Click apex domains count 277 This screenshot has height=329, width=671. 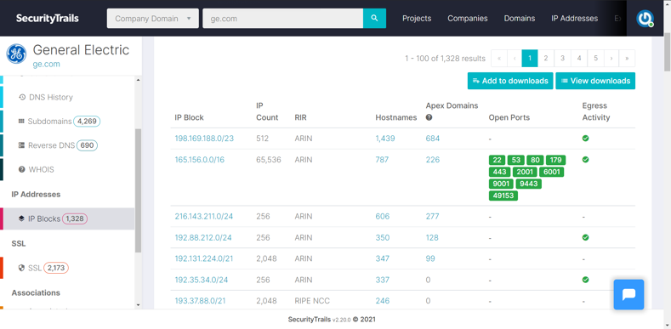coord(432,216)
